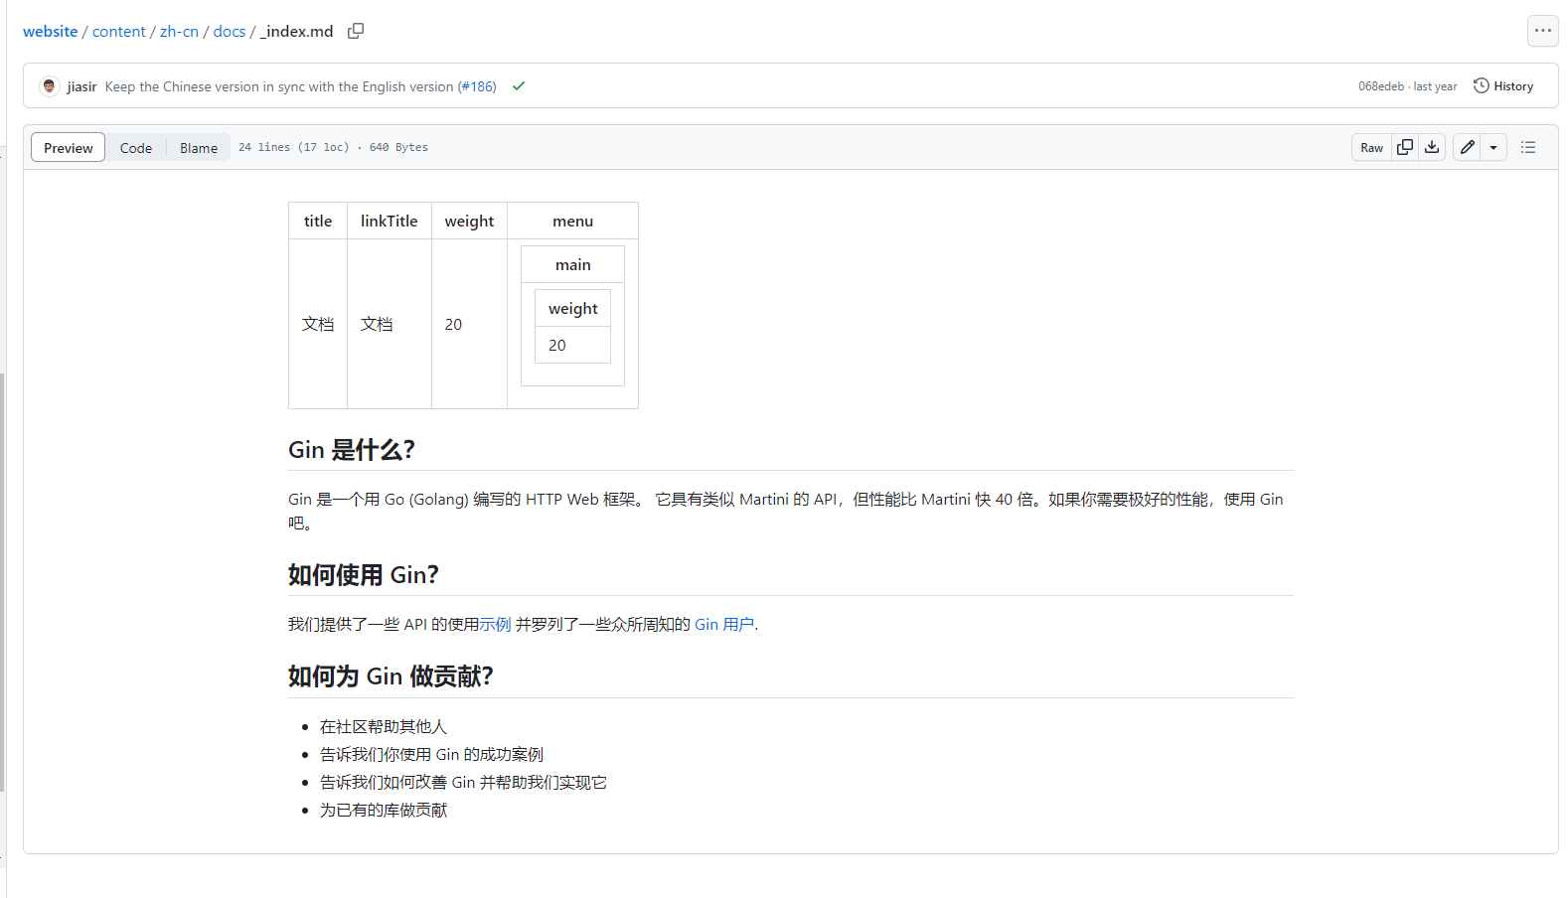This screenshot has width=1568, height=898.
Task: Click the heading Gin 是什么?
Action: click(352, 450)
